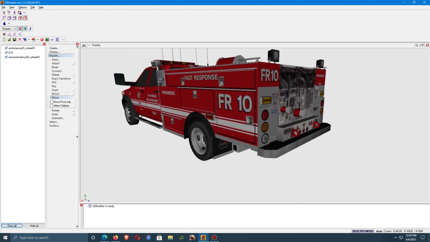Image resolution: width=430 pixels, height=242 pixels.
Task: Select objects level editing tool
Action: [x=19, y=12]
